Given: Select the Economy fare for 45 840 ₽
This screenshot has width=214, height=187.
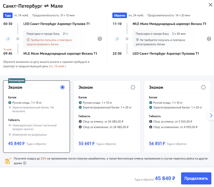Looking at the screenshot, I should point(62,87).
